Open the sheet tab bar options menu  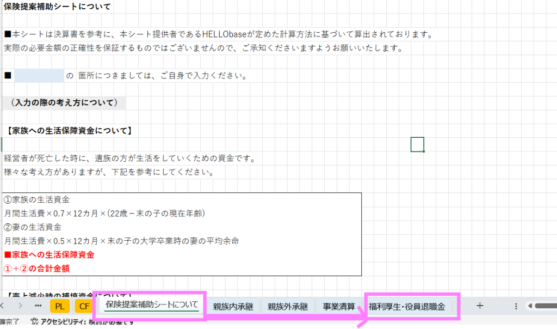click(x=516, y=306)
